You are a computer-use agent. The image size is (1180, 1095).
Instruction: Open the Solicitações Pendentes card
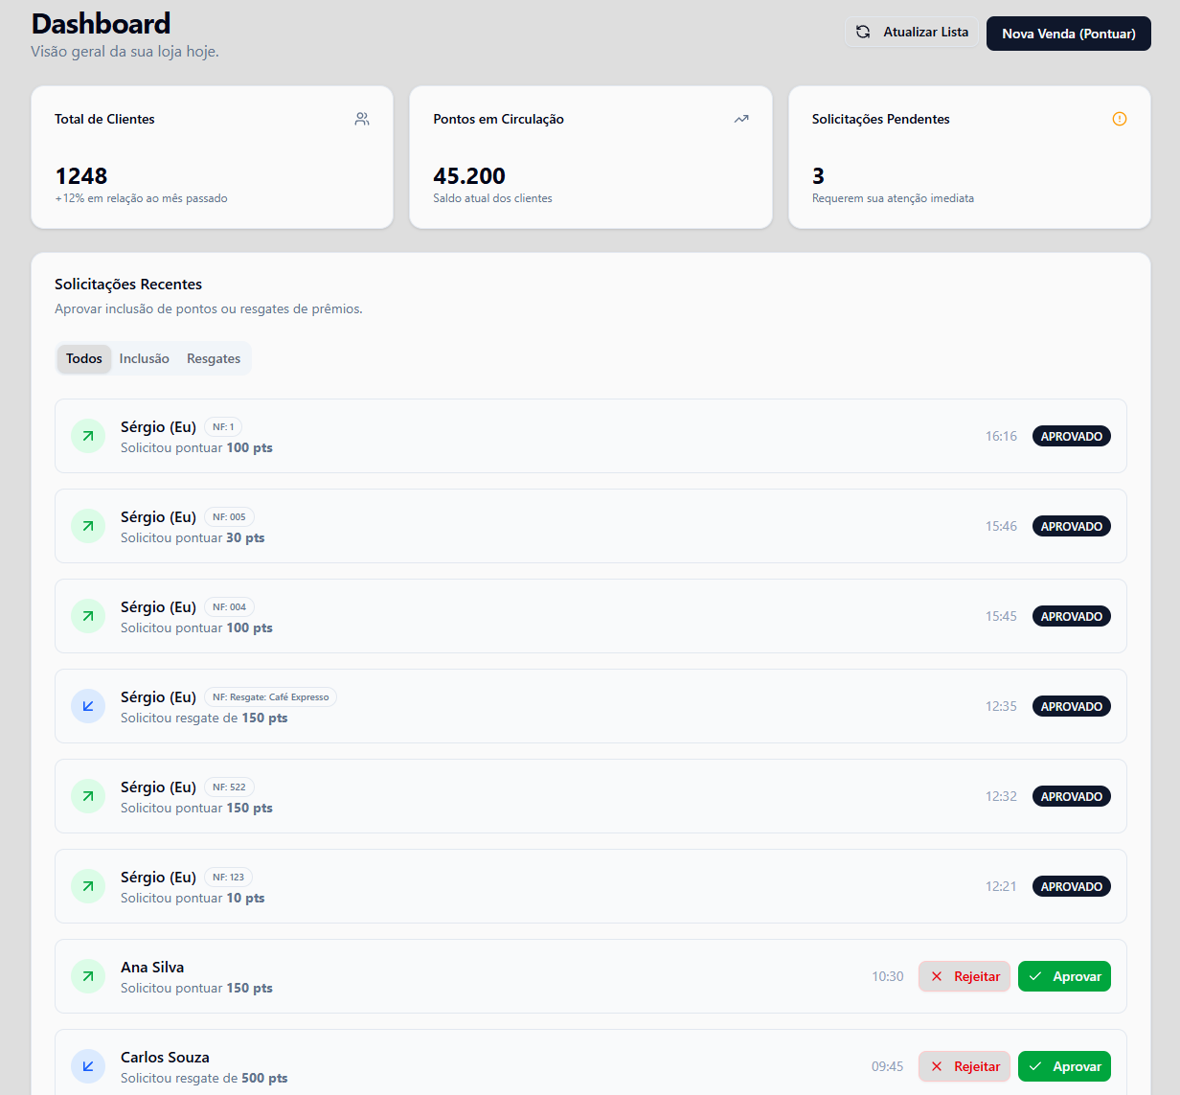(x=969, y=158)
